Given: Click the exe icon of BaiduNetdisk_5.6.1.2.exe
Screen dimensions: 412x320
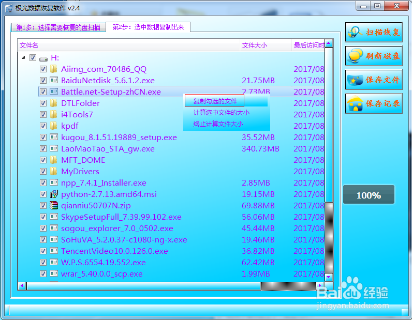Looking at the screenshot, I should [54, 80].
